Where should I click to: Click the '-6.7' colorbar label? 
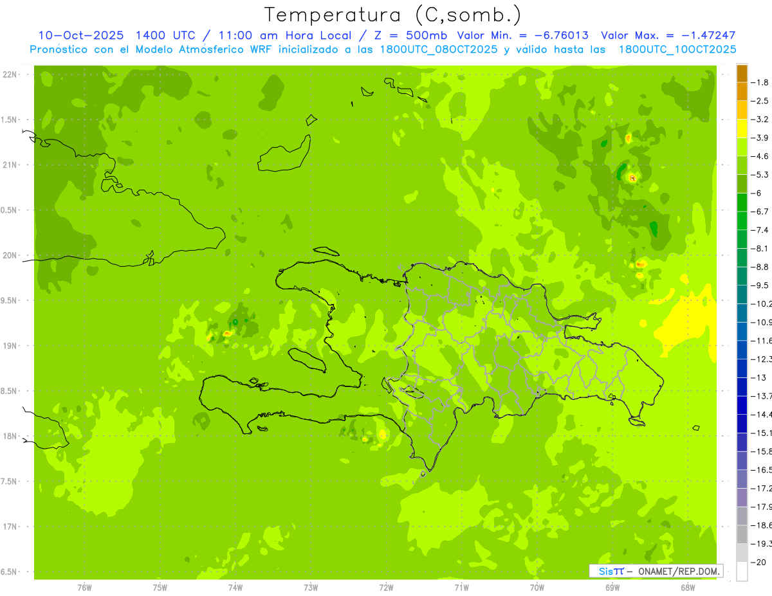(761, 212)
